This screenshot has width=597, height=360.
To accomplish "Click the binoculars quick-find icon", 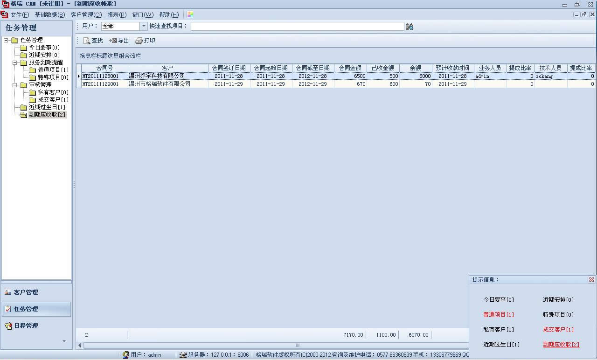I will pos(410,27).
